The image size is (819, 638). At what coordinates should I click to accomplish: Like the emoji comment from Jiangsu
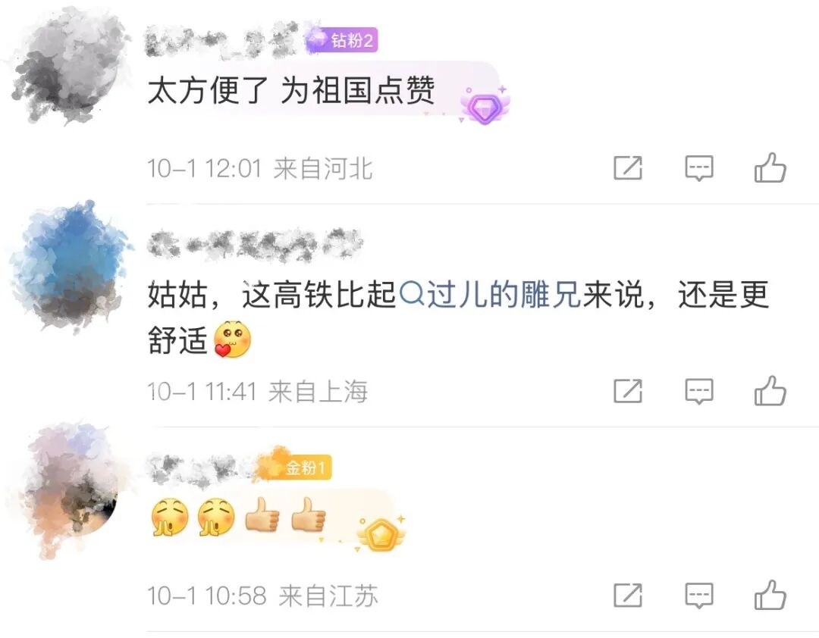pos(770,595)
